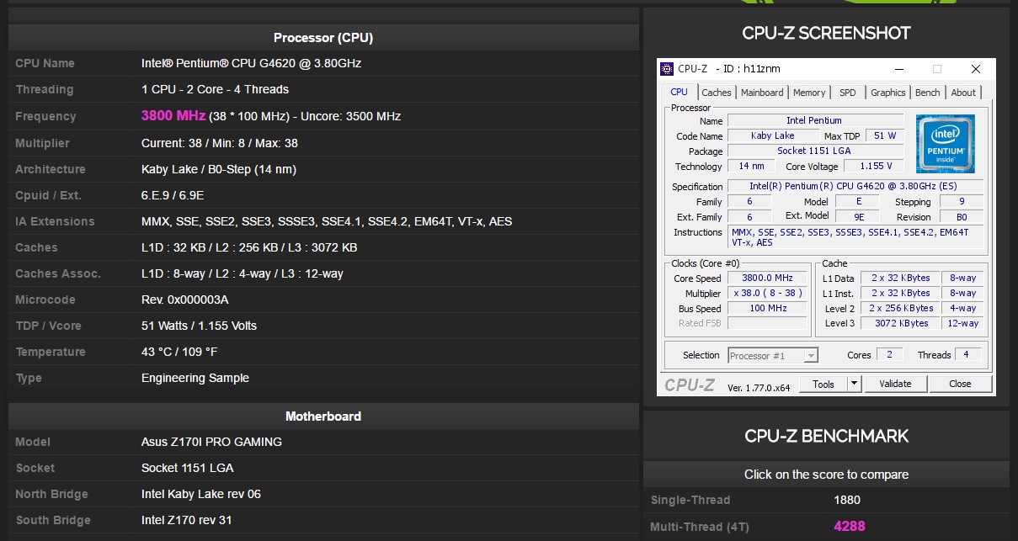
Task: Click the CPU-Z BENCHMARK heading
Action: [x=826, y=436]
